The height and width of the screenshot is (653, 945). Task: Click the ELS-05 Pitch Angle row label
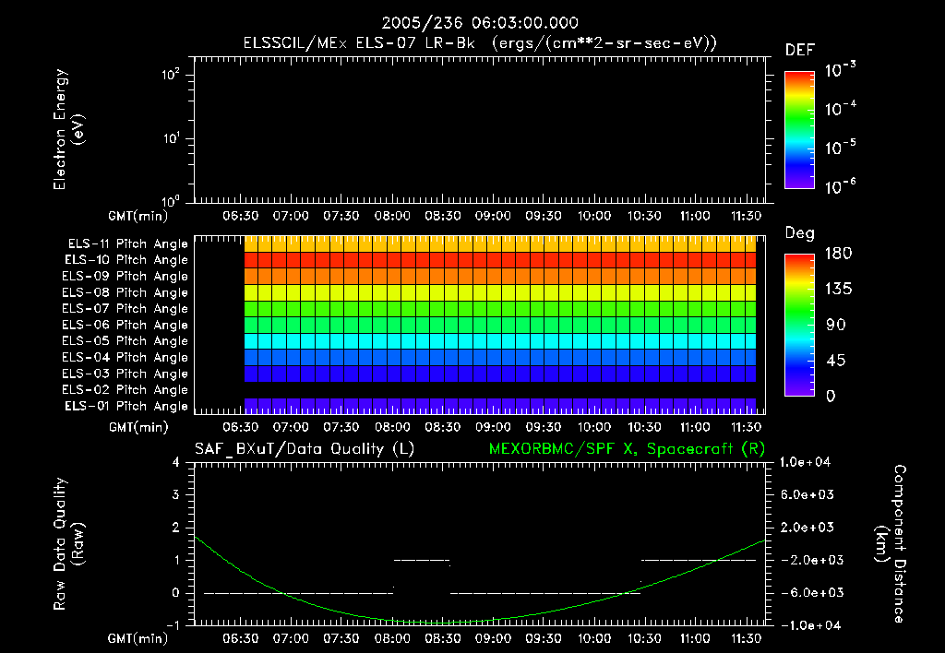[x=125, y=341]
